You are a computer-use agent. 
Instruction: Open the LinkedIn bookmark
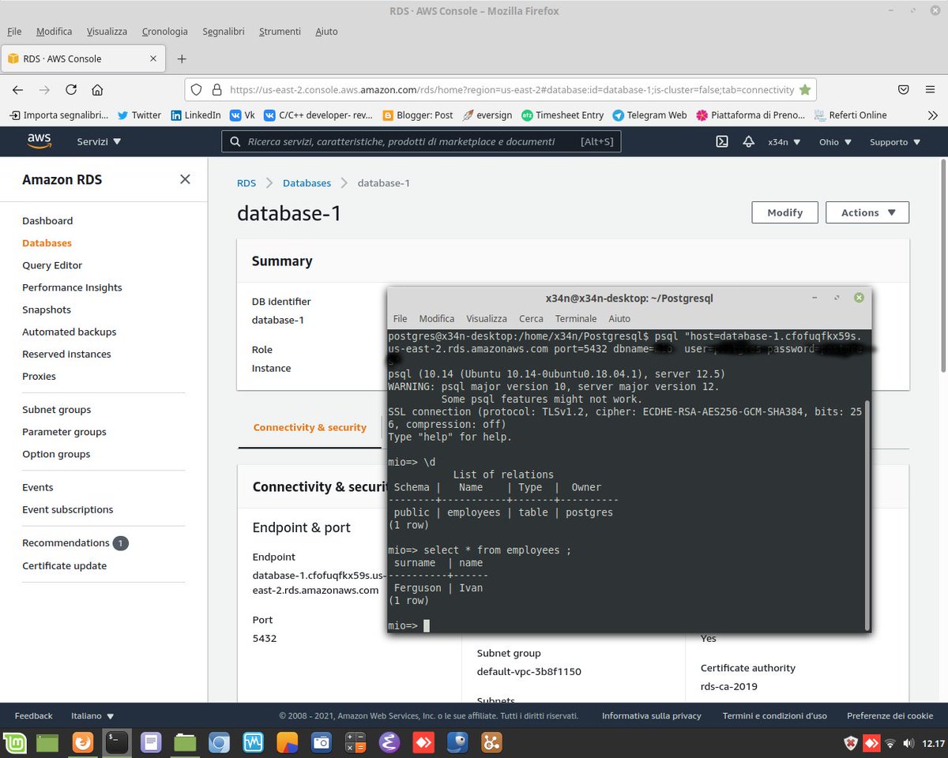tap(195, 115)
